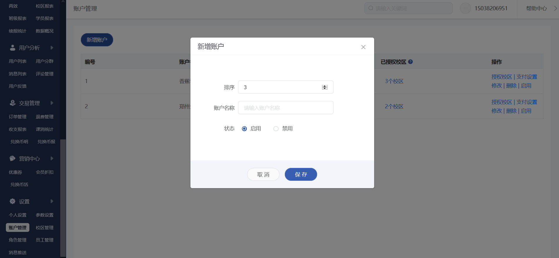
Task: Open 会员折扣 menu item
Action: (45, 172)
